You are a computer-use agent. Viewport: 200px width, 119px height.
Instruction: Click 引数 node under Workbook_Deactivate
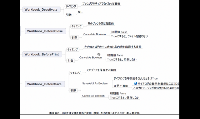click(69, 15)
